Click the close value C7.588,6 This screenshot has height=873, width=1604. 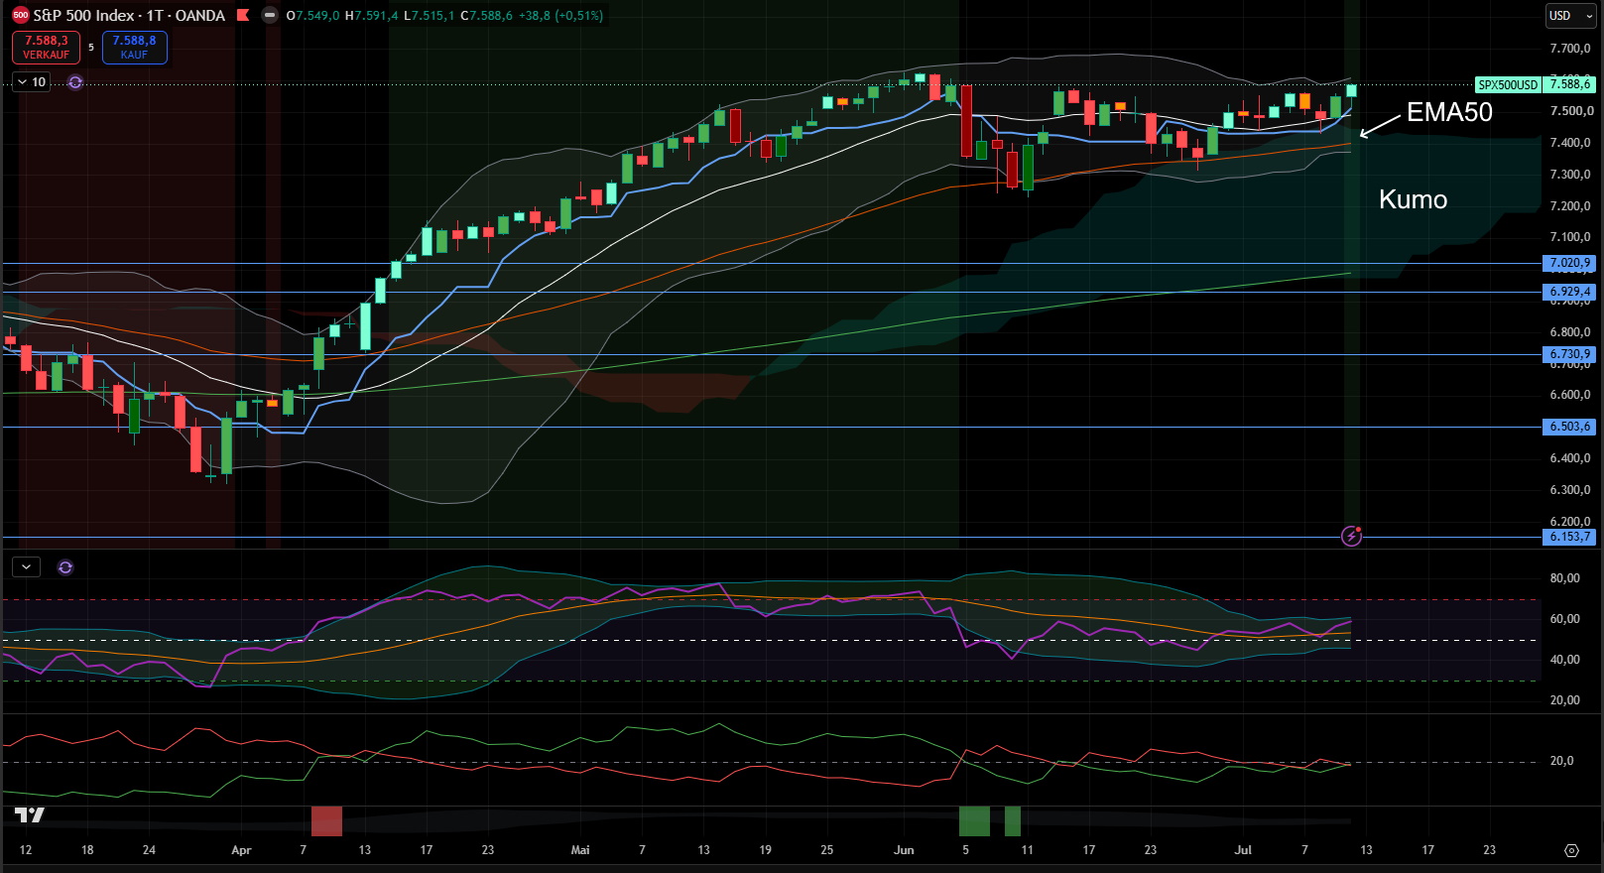(487, 16)
